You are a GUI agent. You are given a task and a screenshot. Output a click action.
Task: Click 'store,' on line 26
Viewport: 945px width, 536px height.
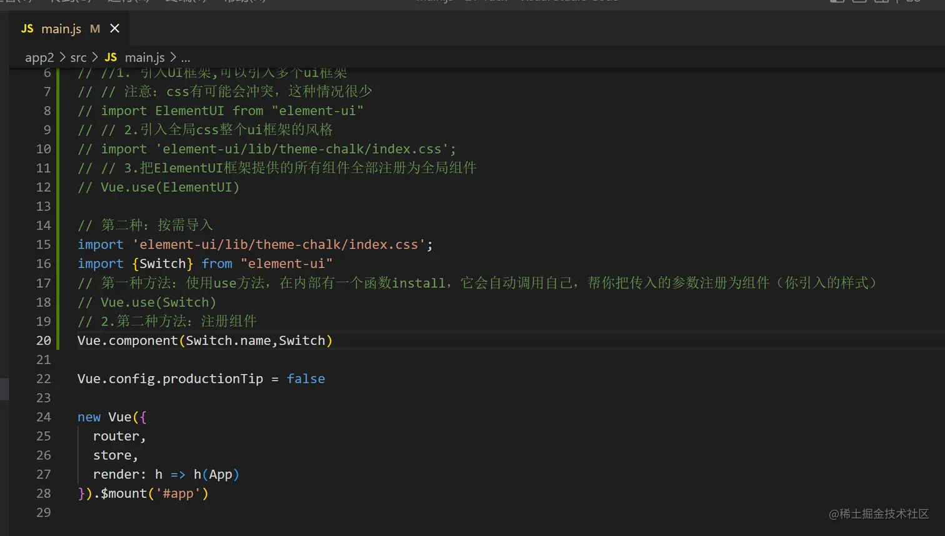point(116,455)
